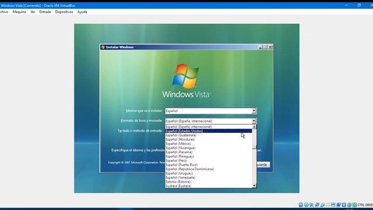373x210 pixels.
Task: Click the display indicator icon in status bar
Action: tap(333, 205)
